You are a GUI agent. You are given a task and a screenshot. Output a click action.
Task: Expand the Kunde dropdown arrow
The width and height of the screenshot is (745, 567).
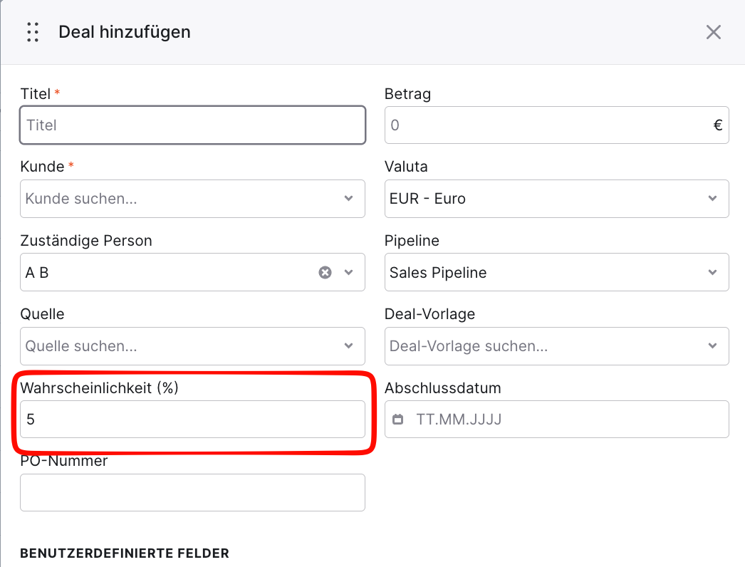[x=349, y=198]
